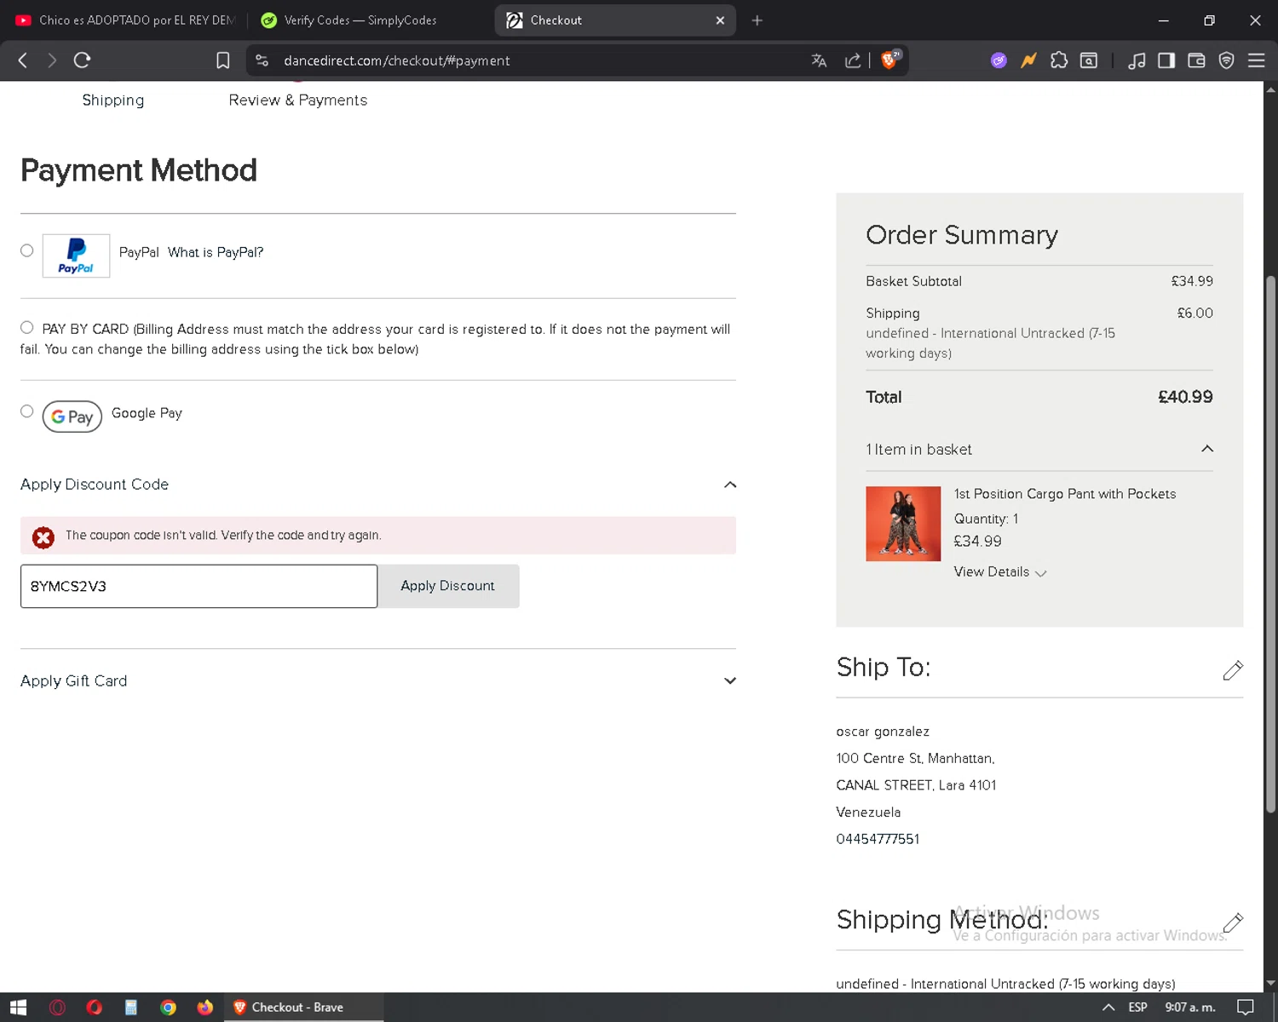Select the Review & Payments step
The width and height of the screenshot is (1278, 1022).
point(297,100)
